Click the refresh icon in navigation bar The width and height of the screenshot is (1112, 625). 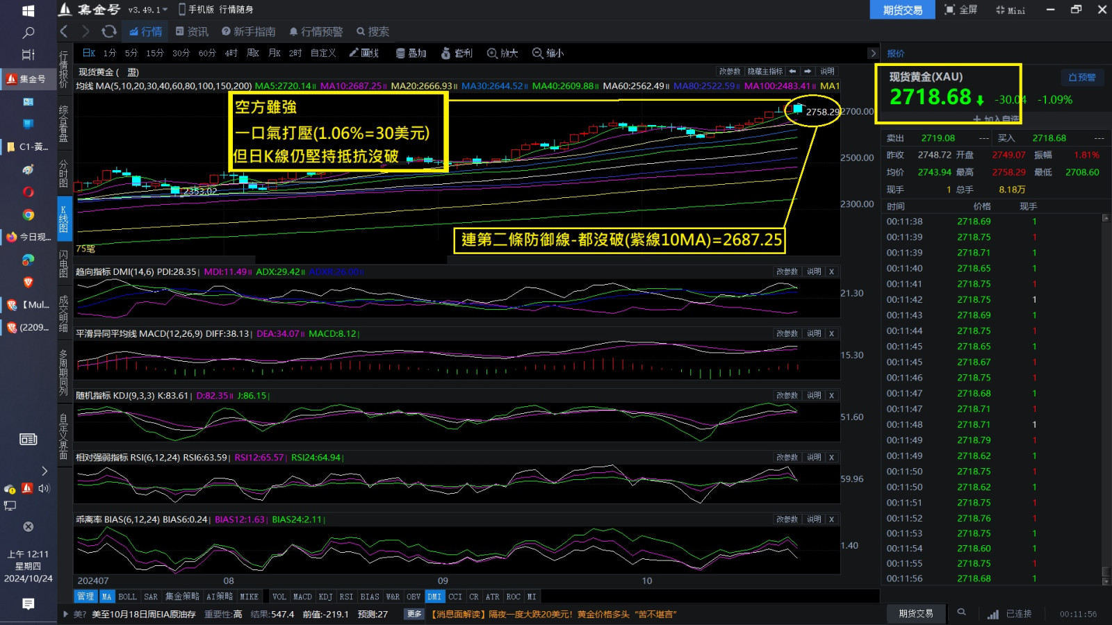click(x=109, y=31)
